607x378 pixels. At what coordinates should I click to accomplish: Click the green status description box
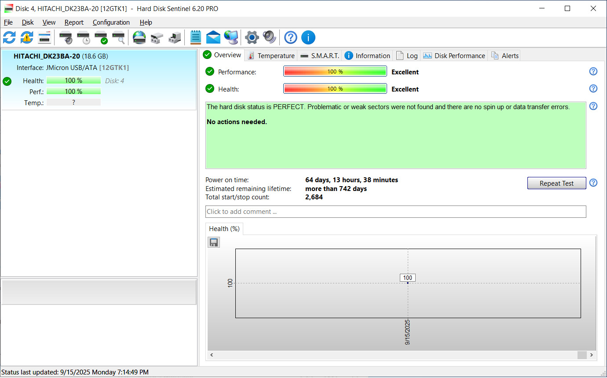click(396, 135)
